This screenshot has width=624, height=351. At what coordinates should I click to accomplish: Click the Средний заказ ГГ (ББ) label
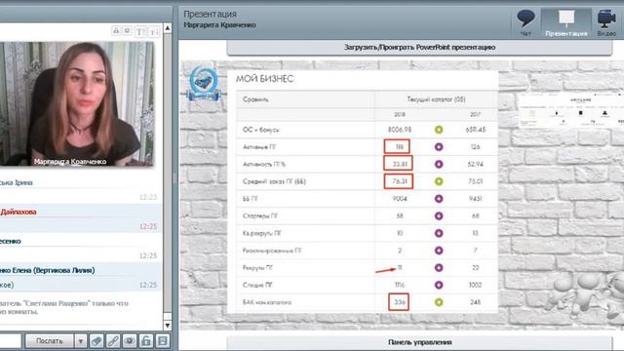[274, 181]
